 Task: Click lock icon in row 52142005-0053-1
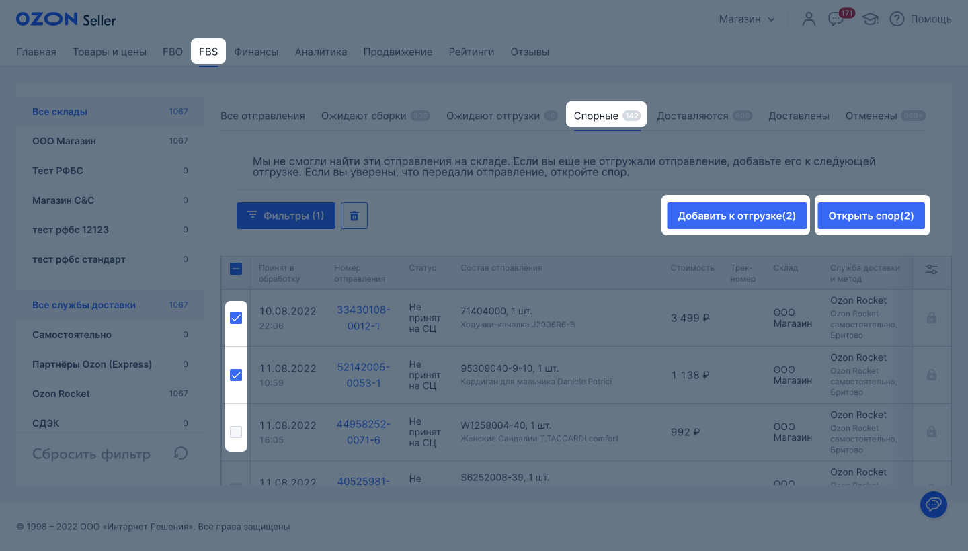932,375
